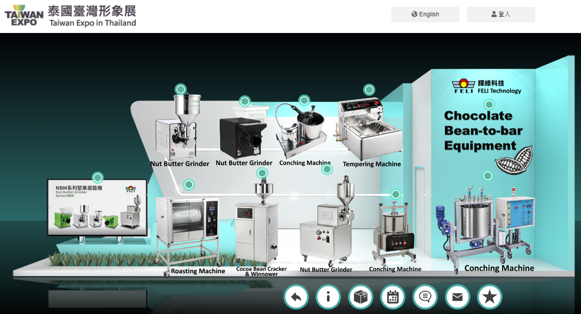The height and width of the screenshot is (314, 581).
Task: Click hotspot above top-row Conching Machine
Action: pos(304,101)
